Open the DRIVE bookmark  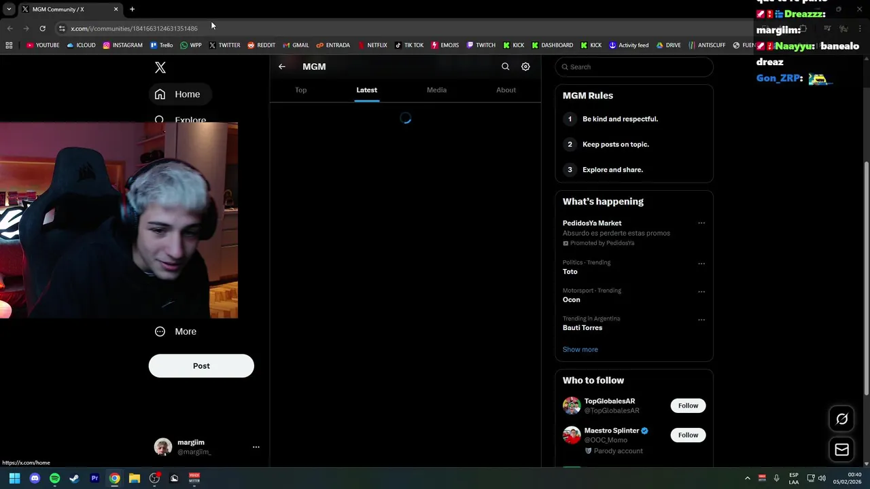coord(668,45)
